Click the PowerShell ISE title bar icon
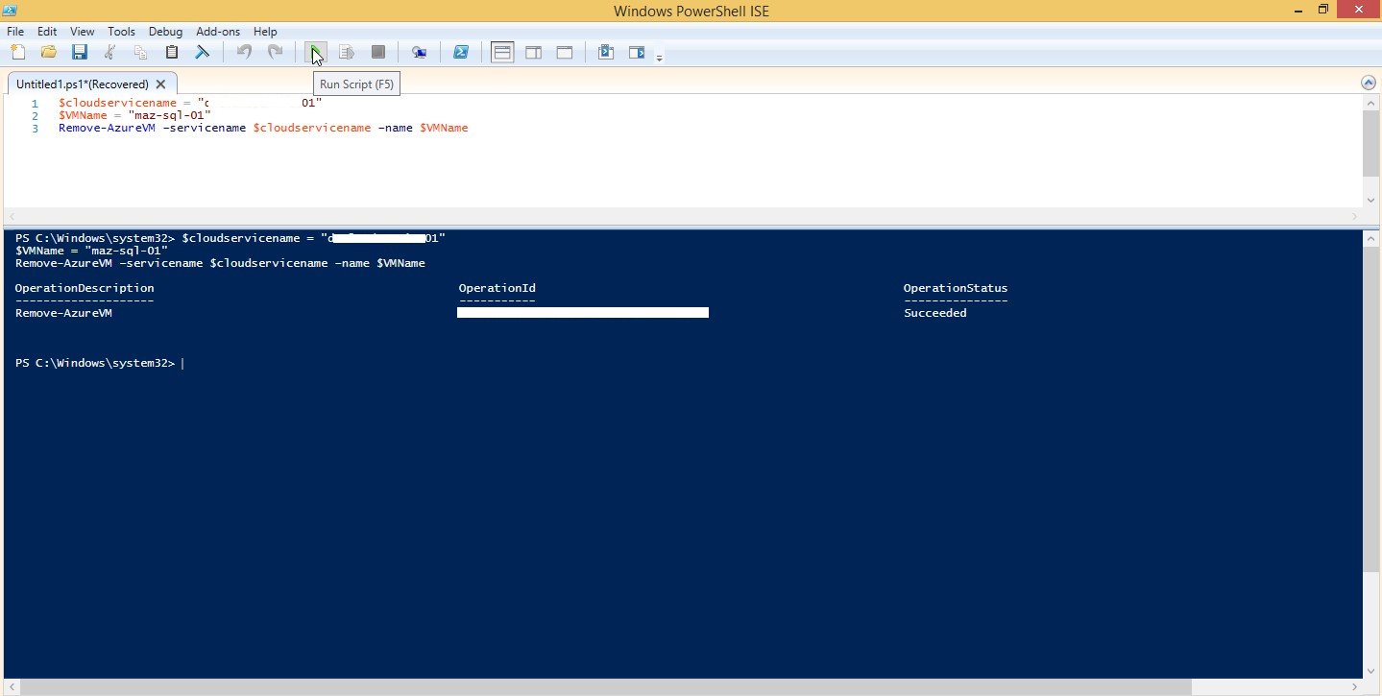The image size is (1382, 696). (x=11, y=11)
